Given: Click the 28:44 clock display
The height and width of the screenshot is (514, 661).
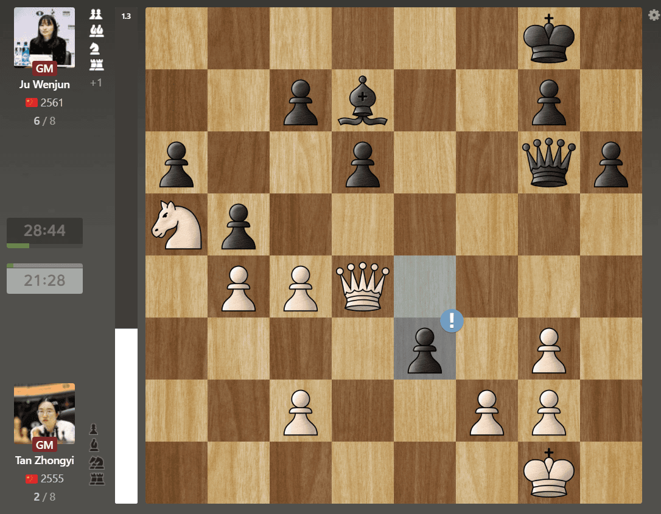Looking at the screenshot, I should [x=44, y=231].
